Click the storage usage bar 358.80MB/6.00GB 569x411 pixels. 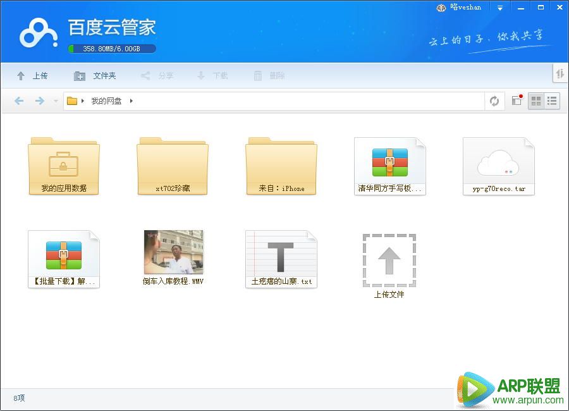112,49
